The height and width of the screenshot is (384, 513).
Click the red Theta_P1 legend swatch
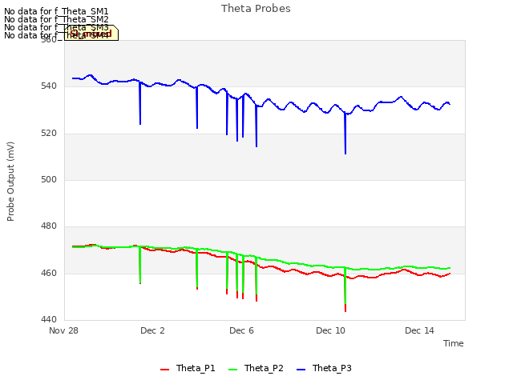point(164,370)
